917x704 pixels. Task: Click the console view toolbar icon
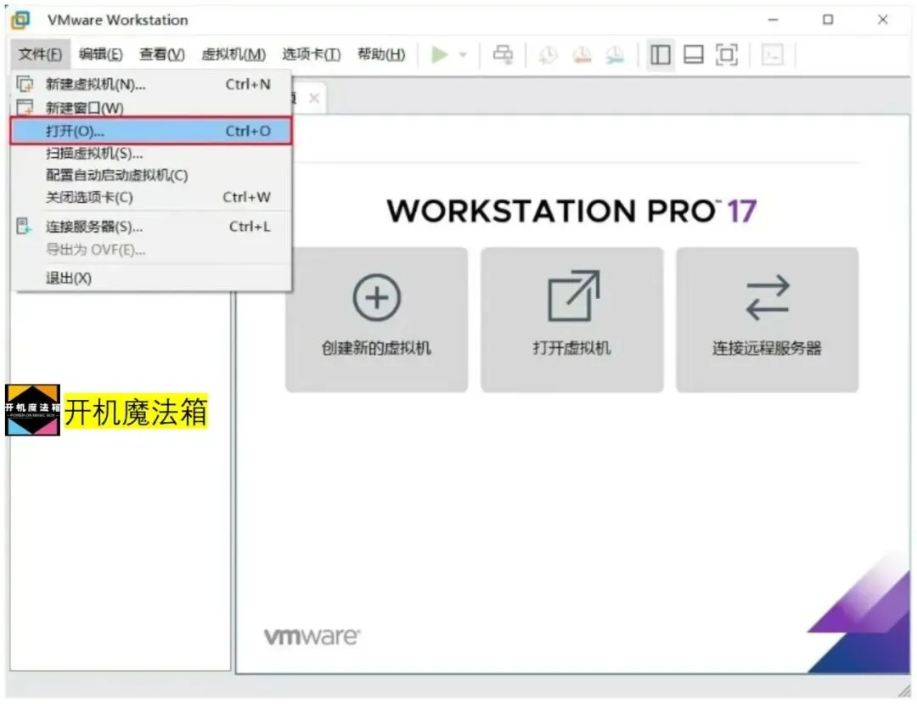tap(773, 55)
